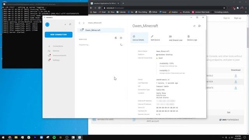Image resolution: width=249 pixels, height=140 pixels.
Task: Open the Analytics bookmark
Action: click(x=173, y=12)
